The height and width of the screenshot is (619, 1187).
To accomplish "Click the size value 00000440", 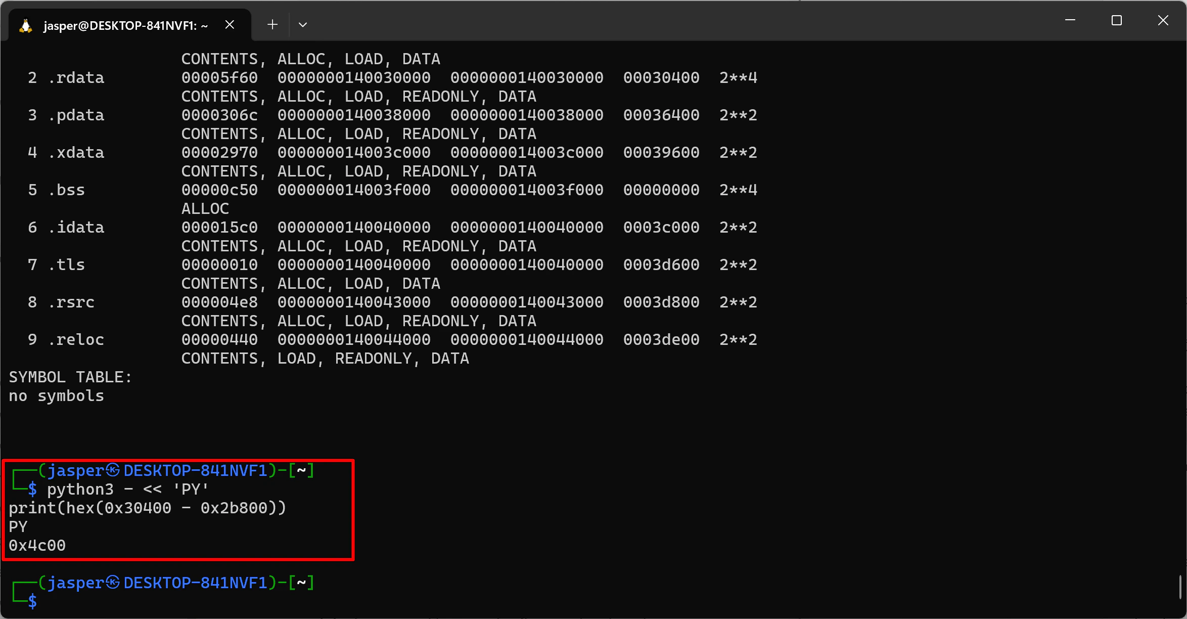I will [x=220, y=340].
